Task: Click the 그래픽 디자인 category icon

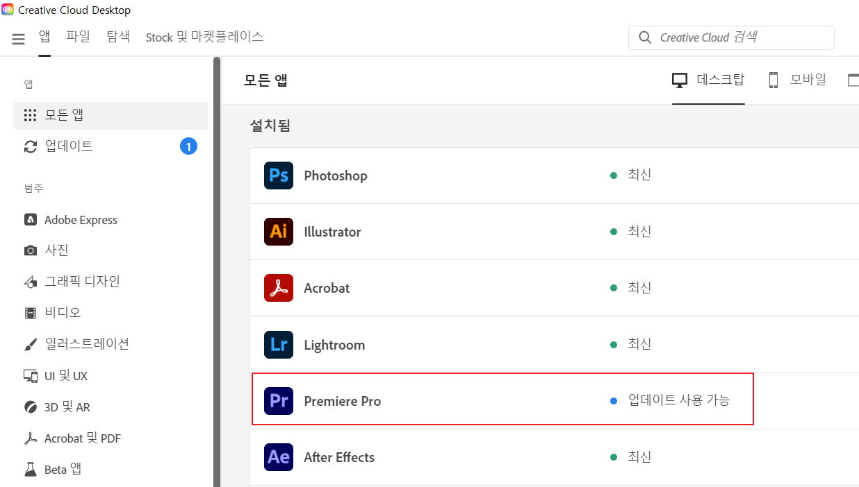Action: [x=30, y=282]
